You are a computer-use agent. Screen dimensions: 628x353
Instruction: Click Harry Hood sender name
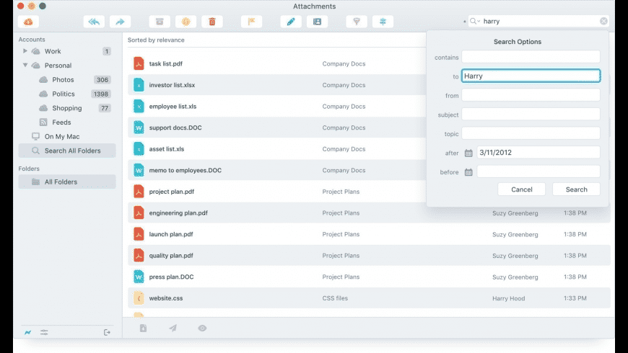pos(508,298)
